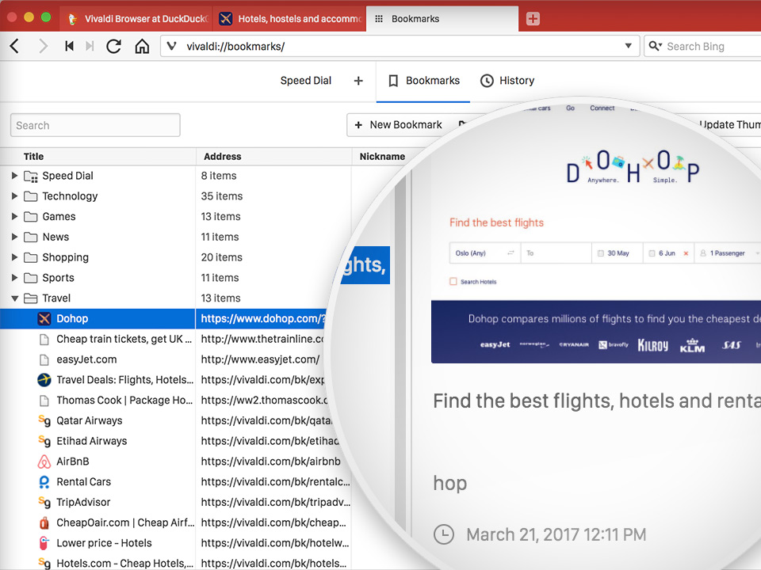
Task: Expand the Technology folder
Action: pyautogui.click(x=14, y=196)
